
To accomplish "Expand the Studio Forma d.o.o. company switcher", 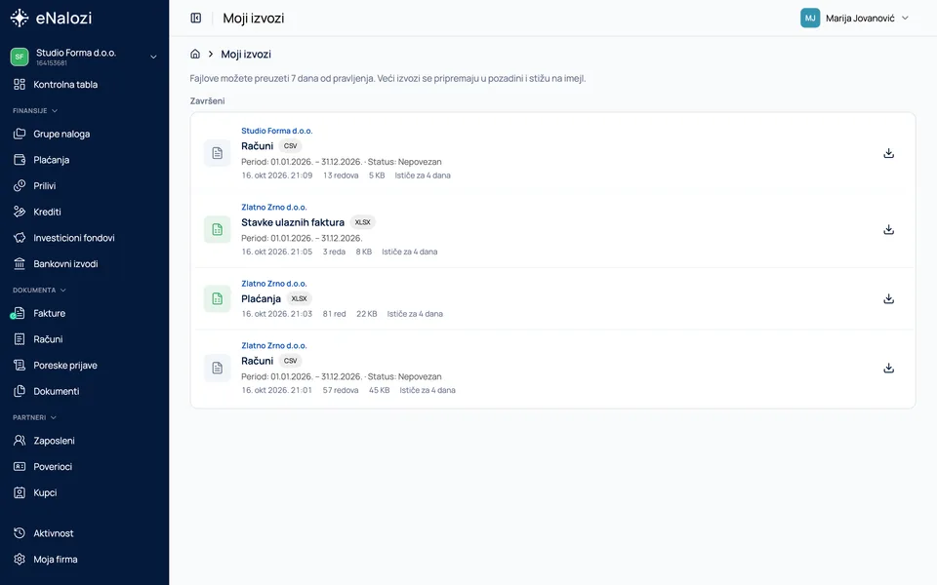I will click(153, 57).
